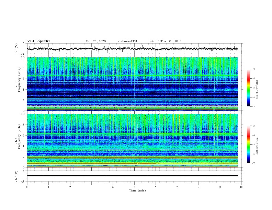Click the "10" frequency tick of ch.2 spectrogram
The width and height of the screenshot is (272, 210).
coord(23,114)
